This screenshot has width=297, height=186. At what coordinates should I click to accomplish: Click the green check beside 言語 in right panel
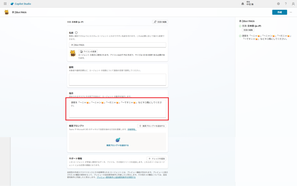pyautogui.click(x=240, y=26)
